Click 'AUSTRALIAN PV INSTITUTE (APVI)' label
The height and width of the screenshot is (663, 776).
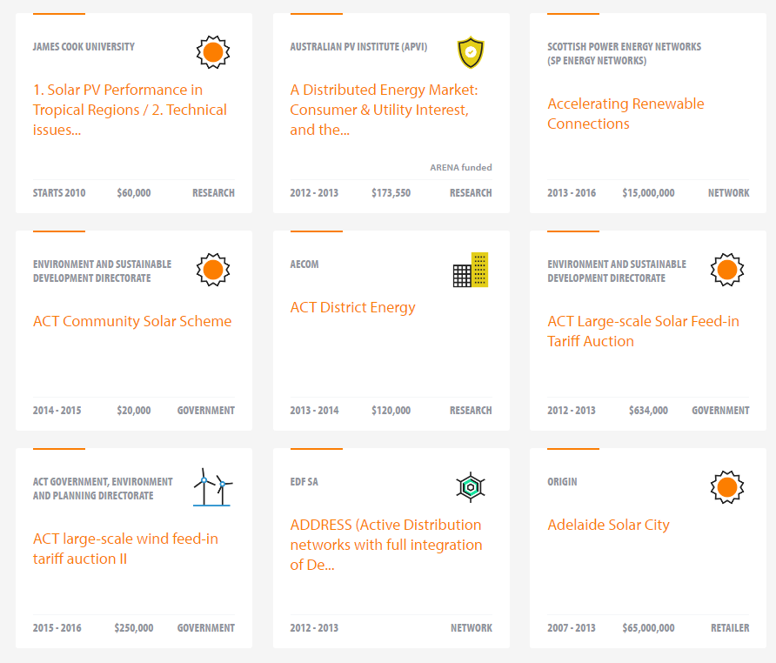pyautogui.click(x=358, y=46)
